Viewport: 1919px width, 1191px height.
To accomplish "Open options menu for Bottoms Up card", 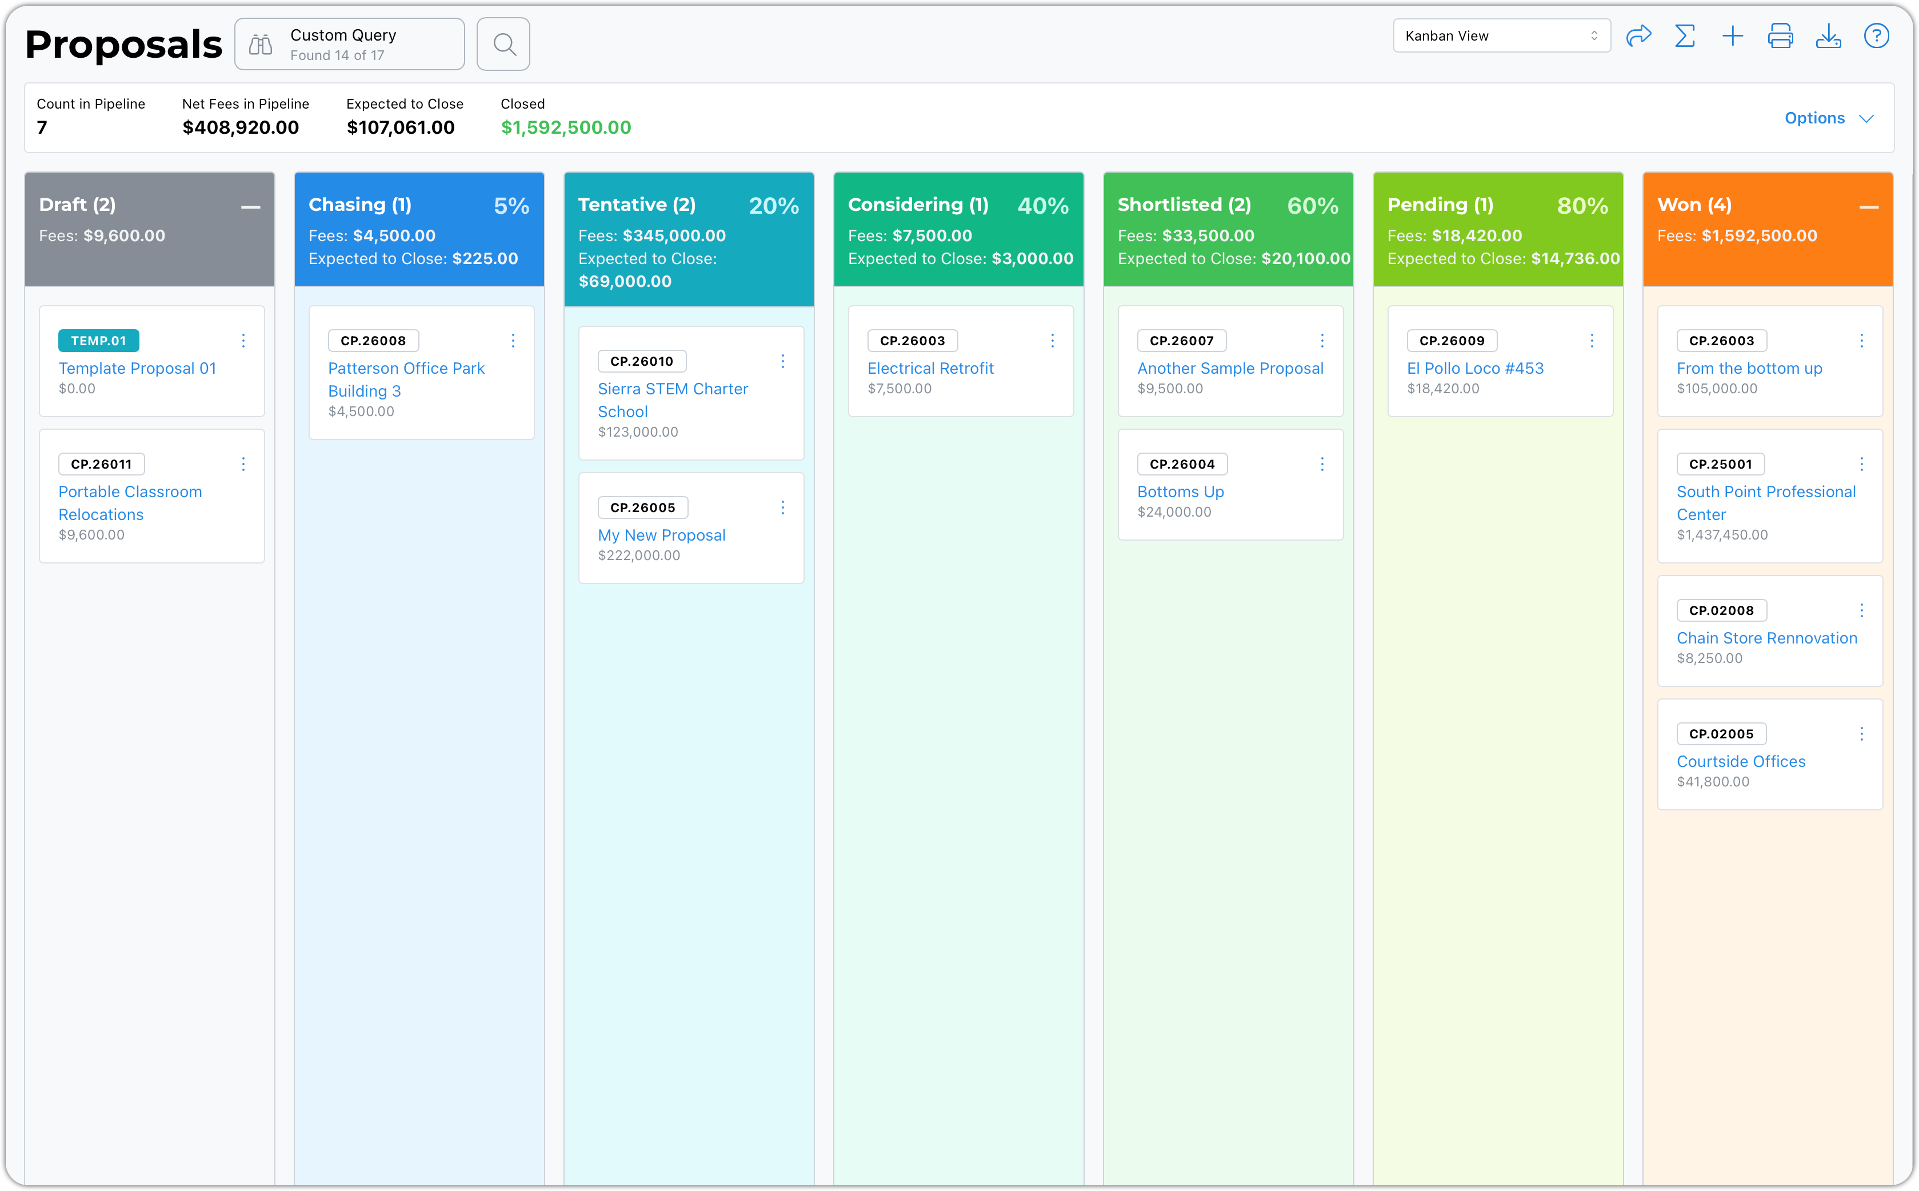I will click(x=1322, y=464).
